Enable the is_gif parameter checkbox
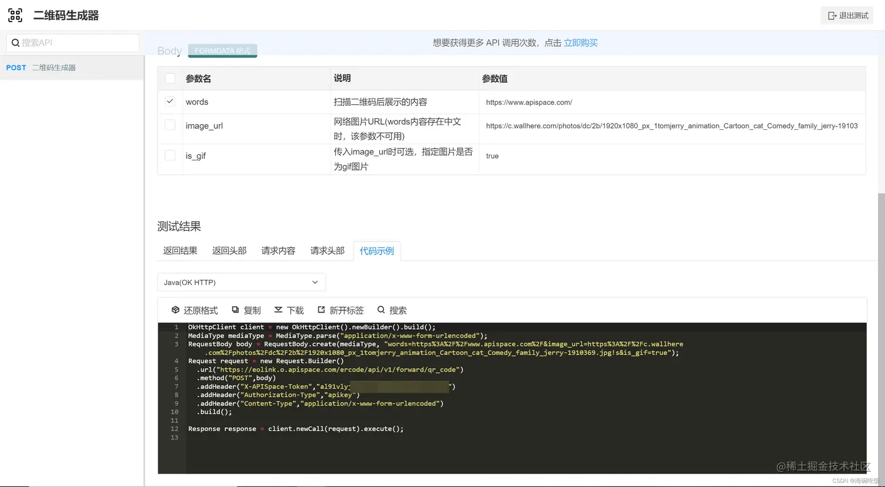Screen dimensions: 885x487 point(170,155)
